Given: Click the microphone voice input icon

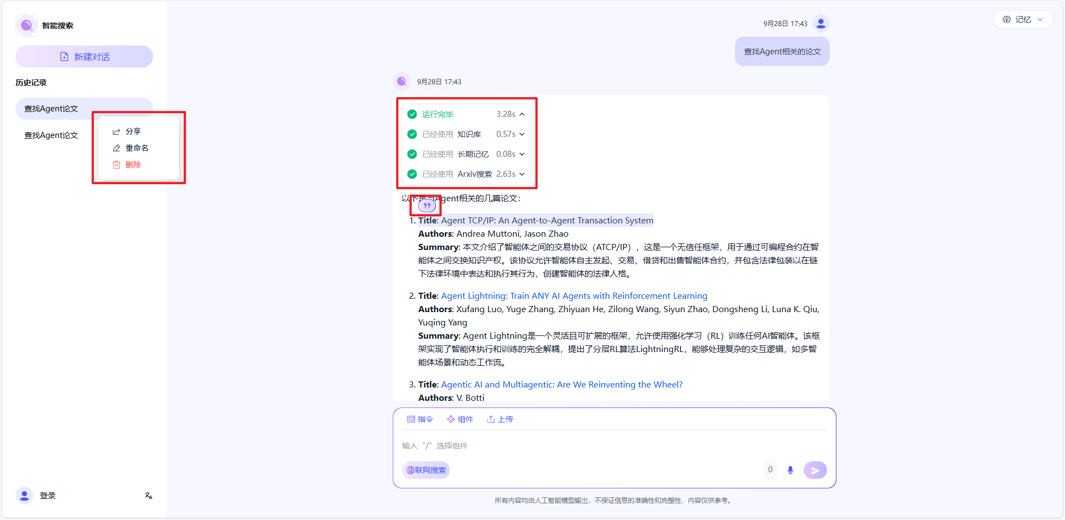Looking at the screenshot, I should tap(790, 470).
